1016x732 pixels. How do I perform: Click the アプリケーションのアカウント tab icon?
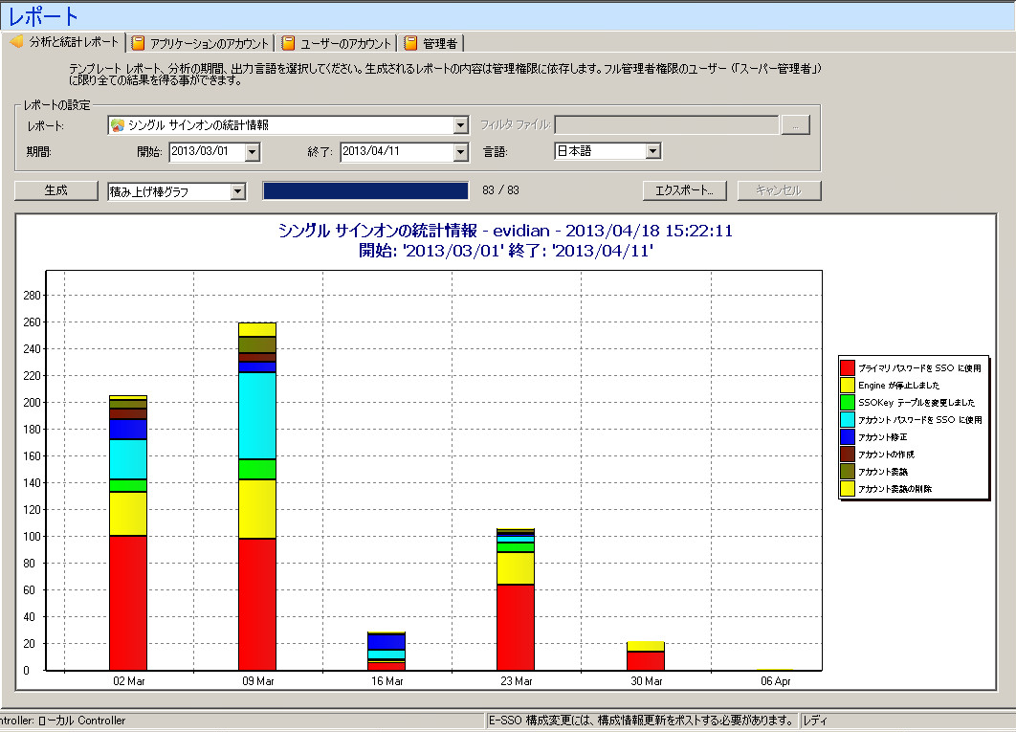click(x=139, y=43)
